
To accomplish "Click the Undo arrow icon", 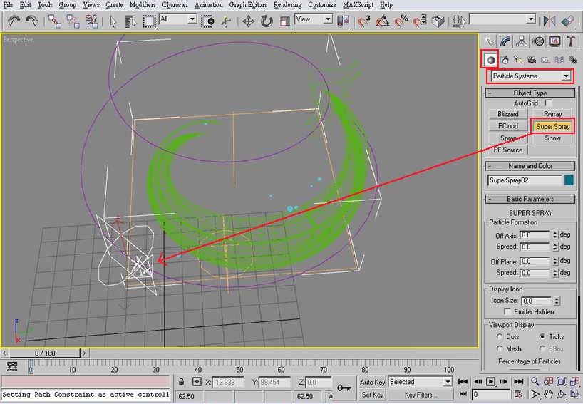I will tap(14, 21).
